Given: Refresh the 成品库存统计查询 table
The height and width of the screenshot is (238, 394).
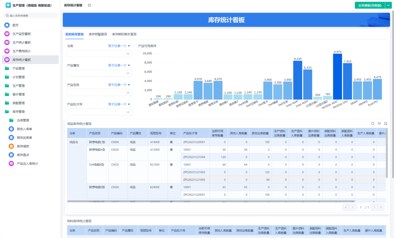Looking at the screenshot, I should point(373,124).
